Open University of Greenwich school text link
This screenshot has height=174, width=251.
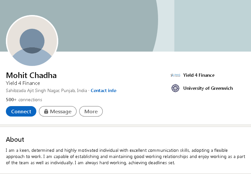click(208, 88)
